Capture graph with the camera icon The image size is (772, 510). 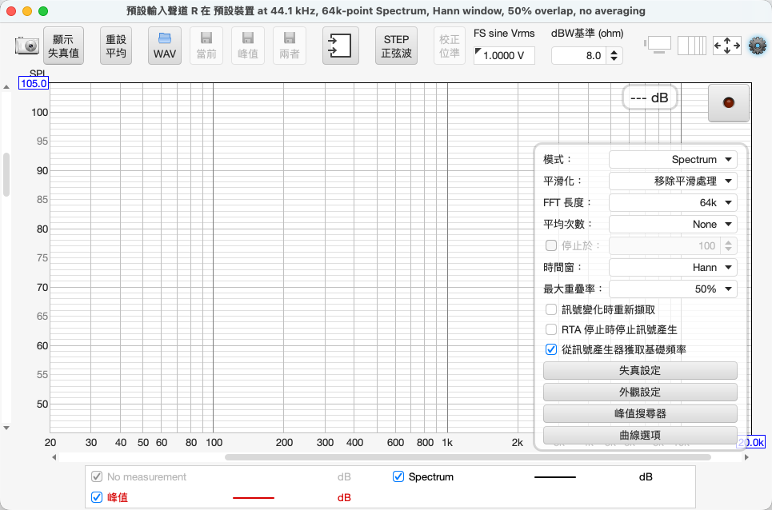[26, 46]
